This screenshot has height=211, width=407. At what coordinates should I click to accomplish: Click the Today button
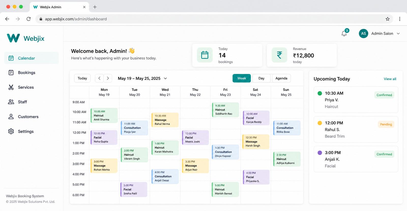(x=82, y=78)
